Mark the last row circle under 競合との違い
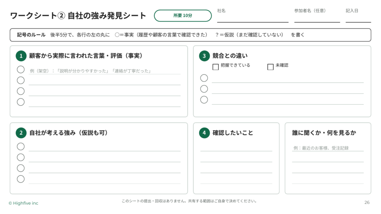The height and width of the screenshot is (214, 381). tap(204, 100)
